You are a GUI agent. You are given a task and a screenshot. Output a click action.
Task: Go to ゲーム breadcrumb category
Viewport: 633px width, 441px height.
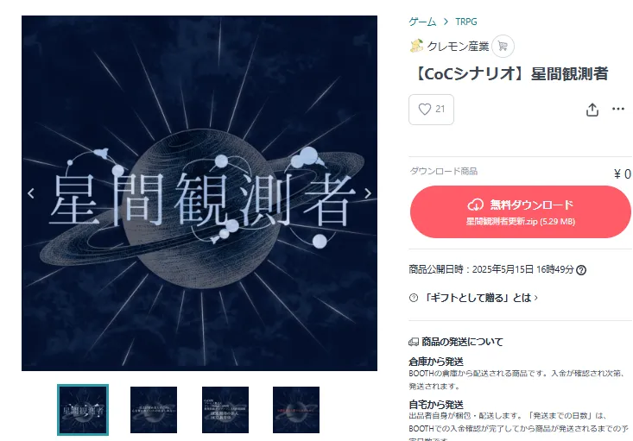(x=422, y=22)
